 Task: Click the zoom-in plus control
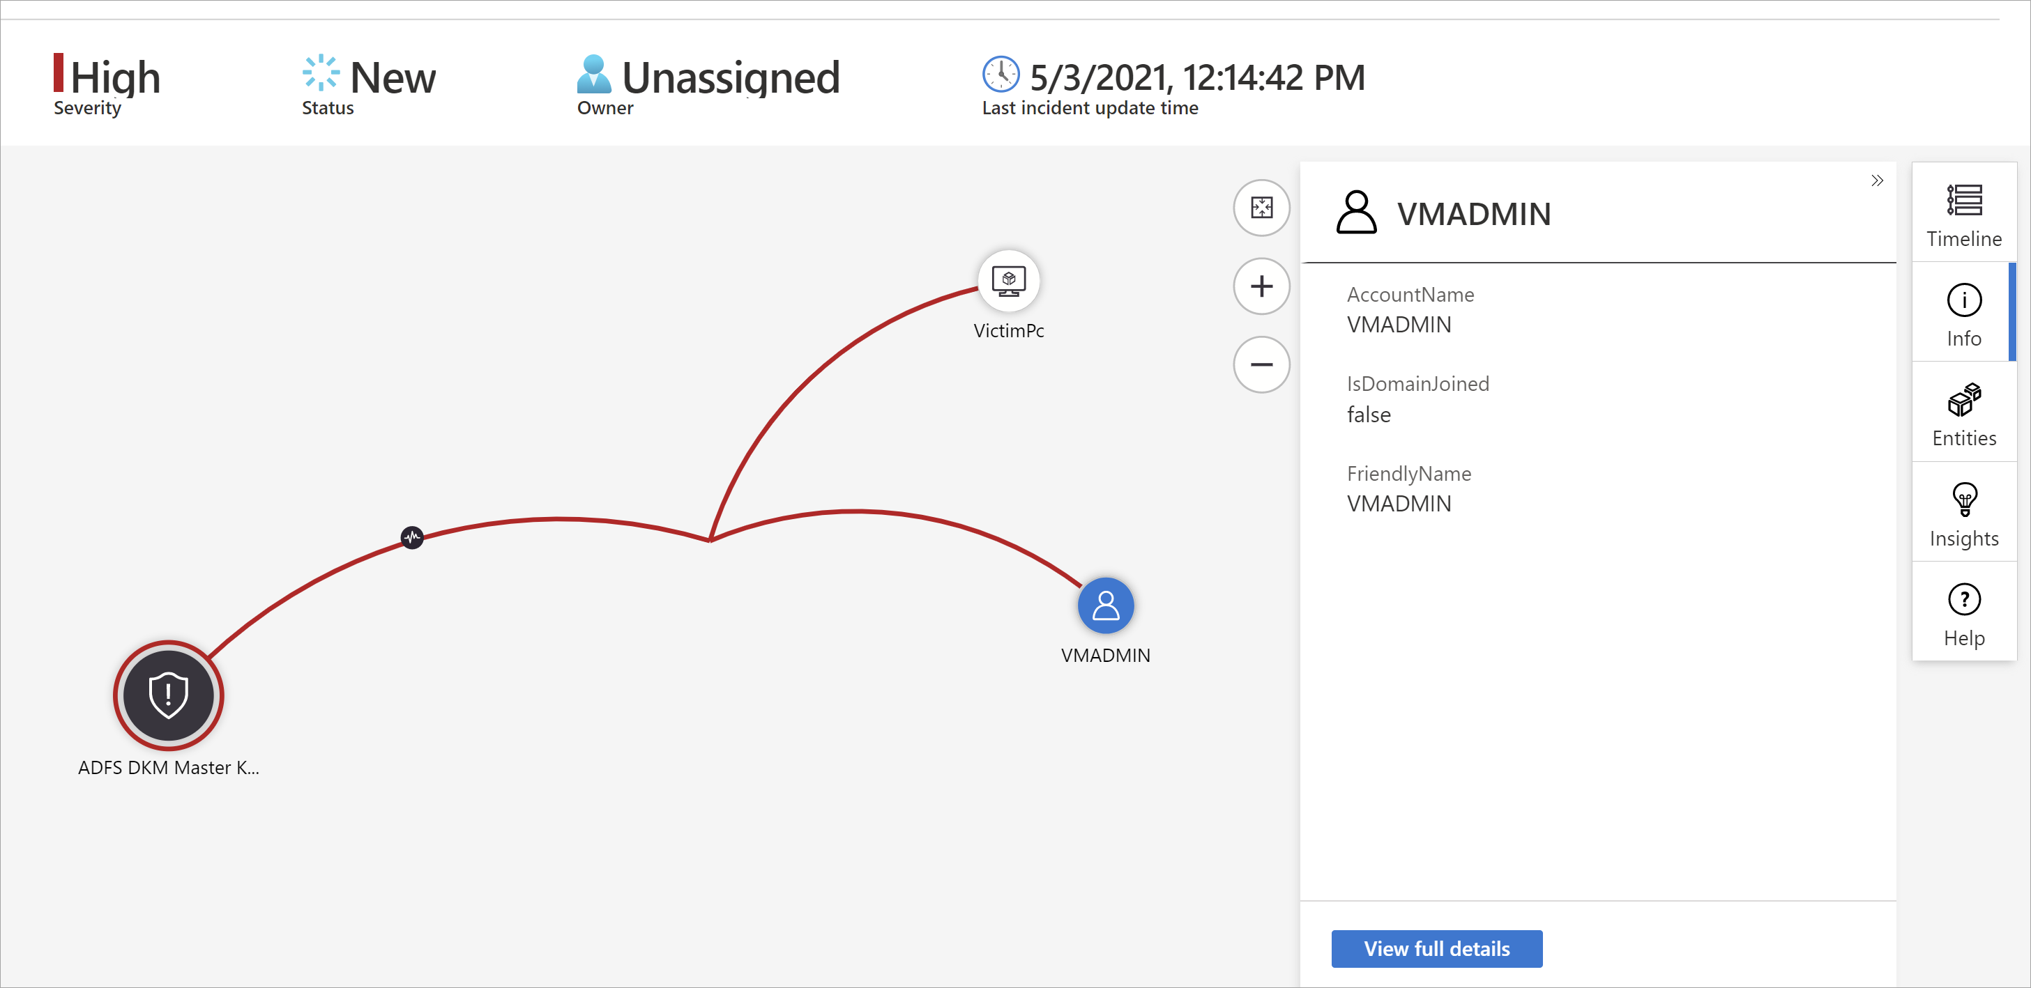coord(1263,286)
